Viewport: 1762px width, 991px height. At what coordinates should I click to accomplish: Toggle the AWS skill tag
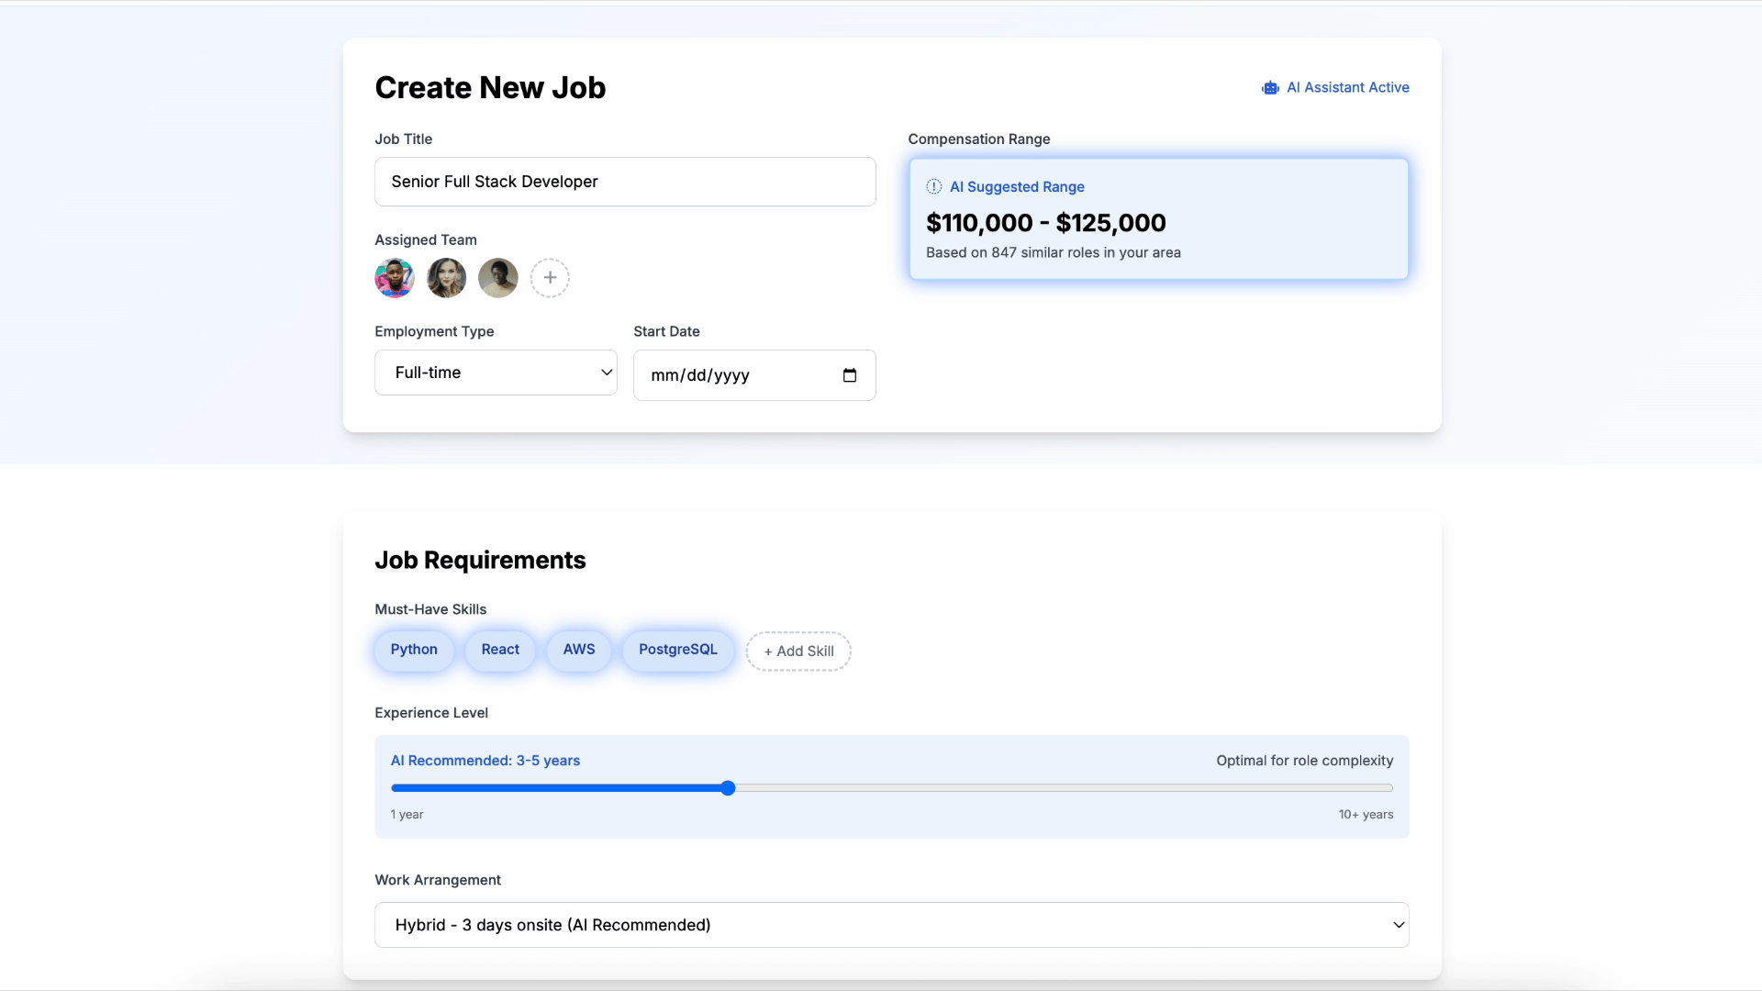pos(579,650)
